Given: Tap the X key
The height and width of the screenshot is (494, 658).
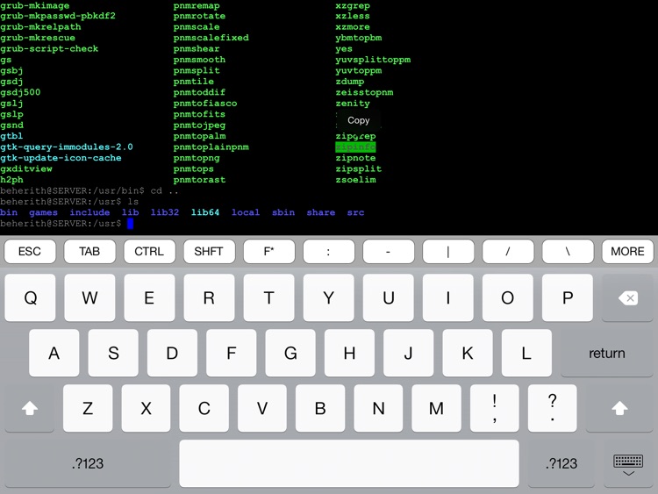Looking at the screenshot, I should click(146, 408).
